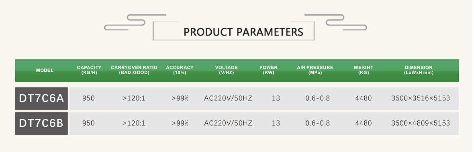Select the MODEL column header
The width and height of the screenshot is (474, 152).
[x=45, y=70]
